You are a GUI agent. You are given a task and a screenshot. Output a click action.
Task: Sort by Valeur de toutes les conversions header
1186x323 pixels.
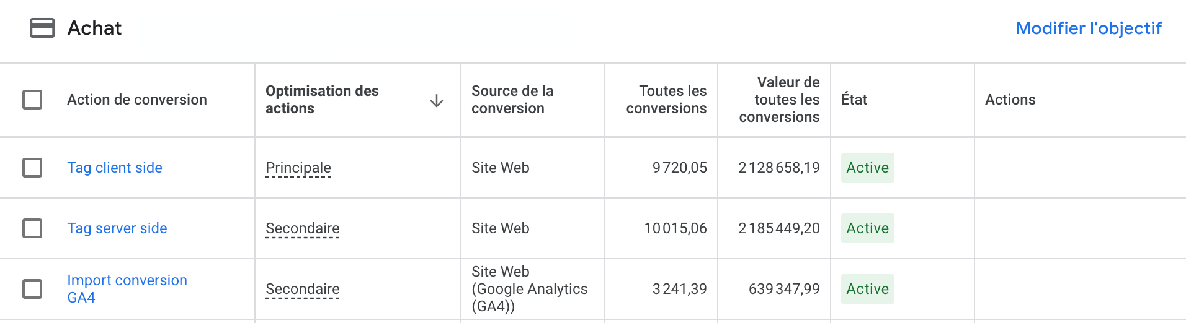(x=779, y=100)
